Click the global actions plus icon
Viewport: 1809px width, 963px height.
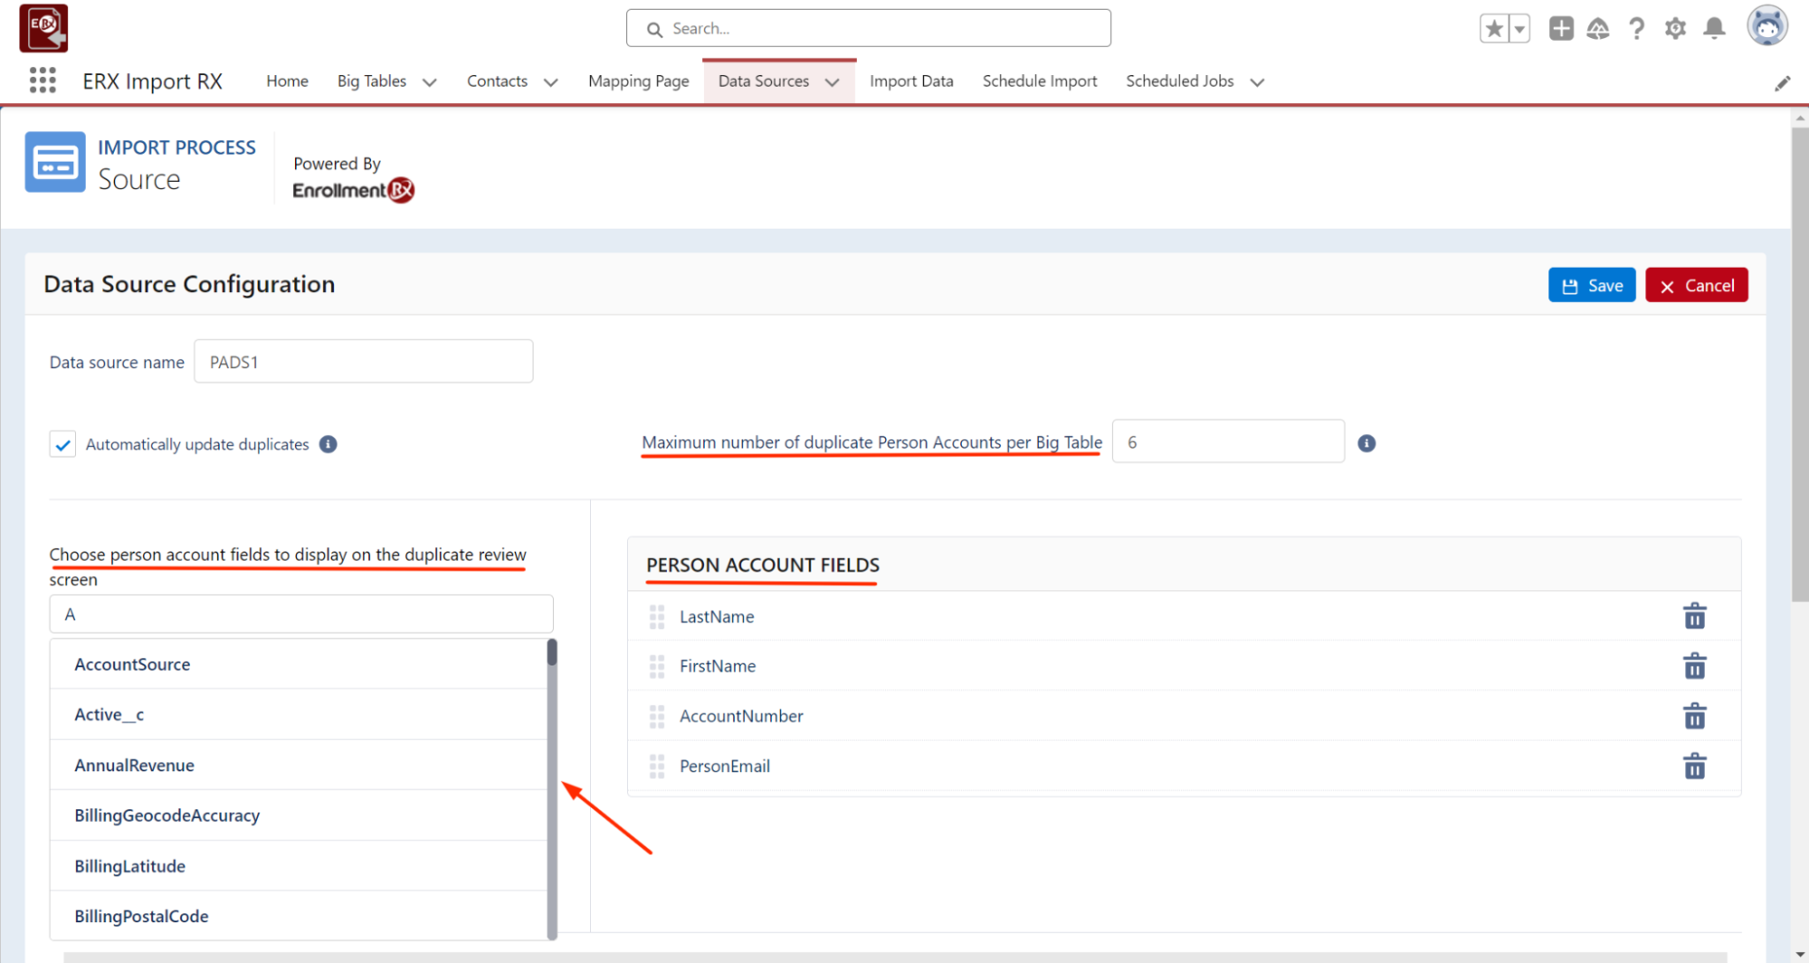(x=1561, y=29)
